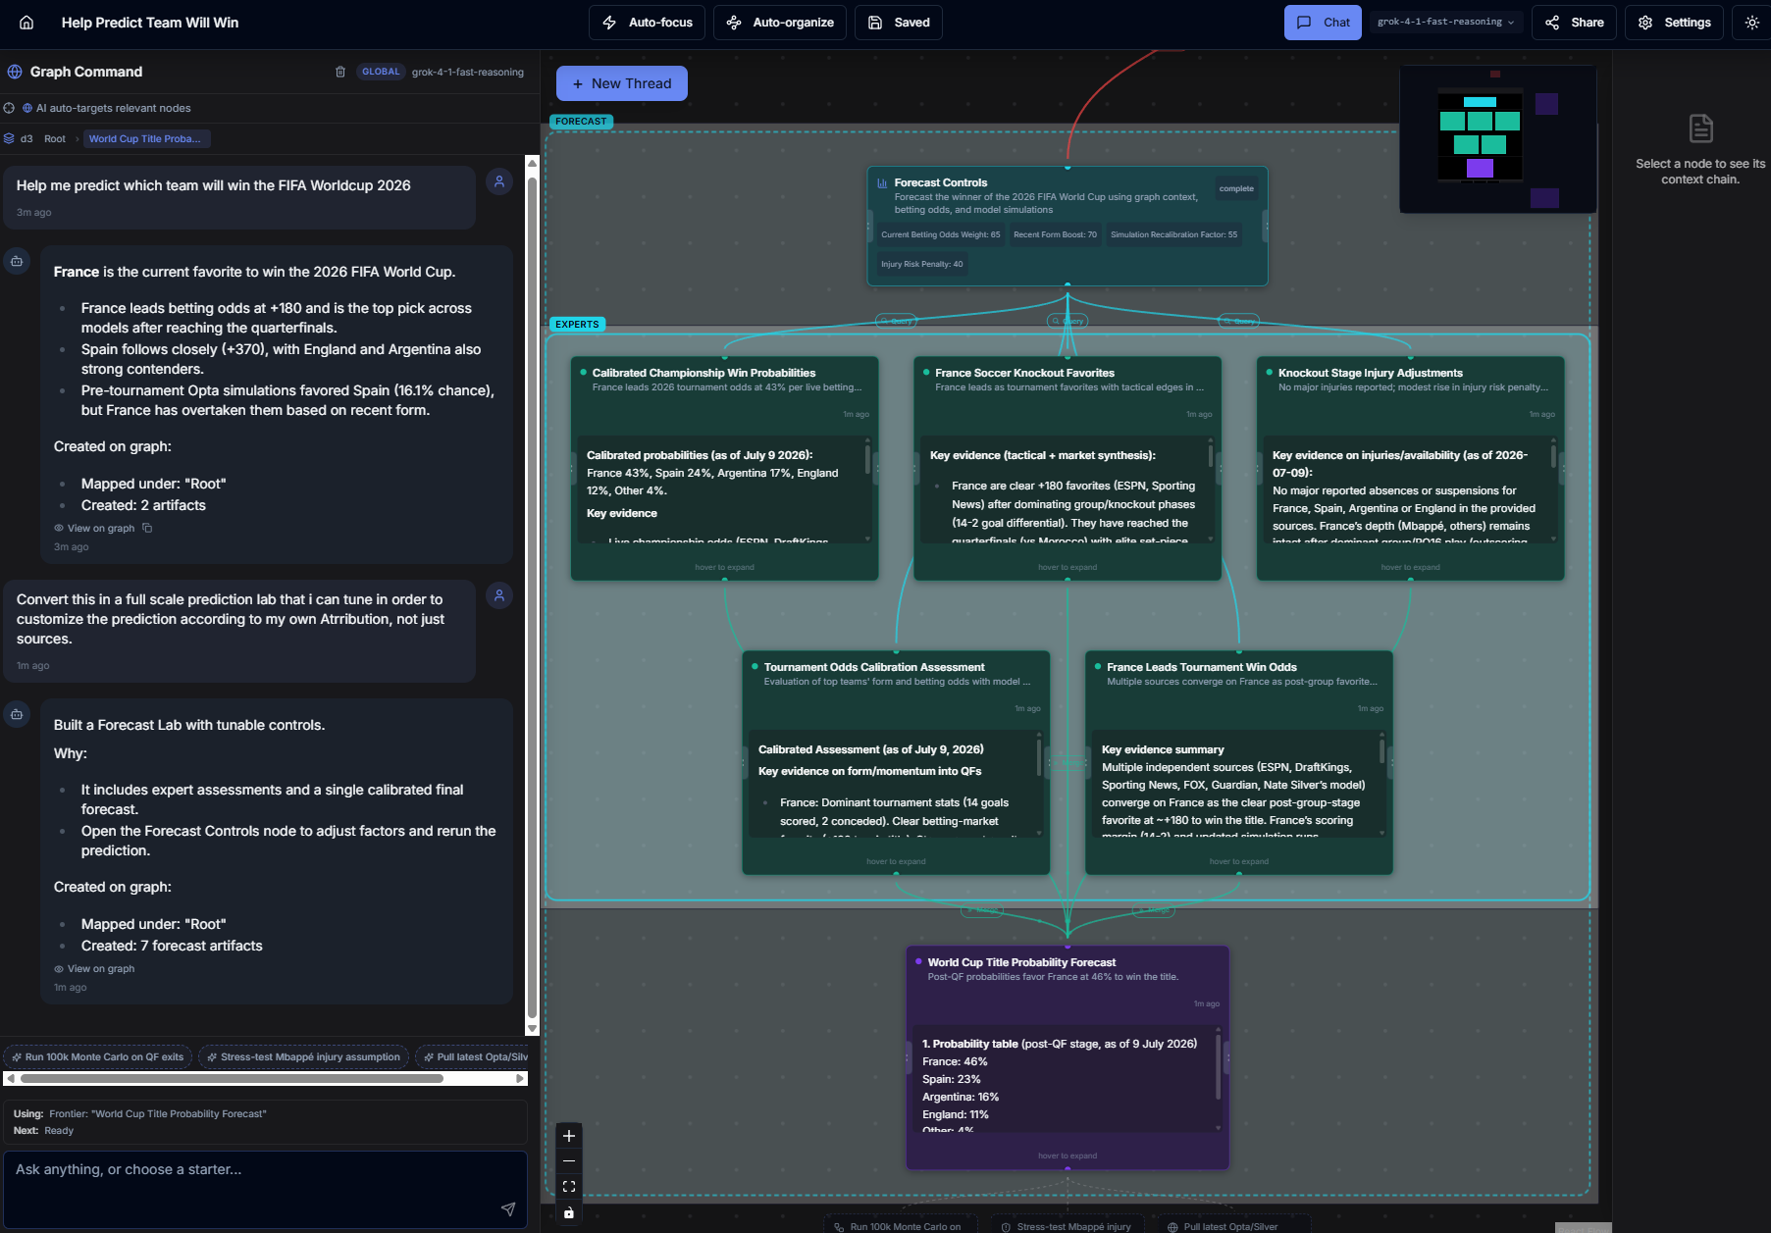Select France Leads Tournament Win Odds node
Viewport: 1771px width, 1233px height.
point(1239,762)
